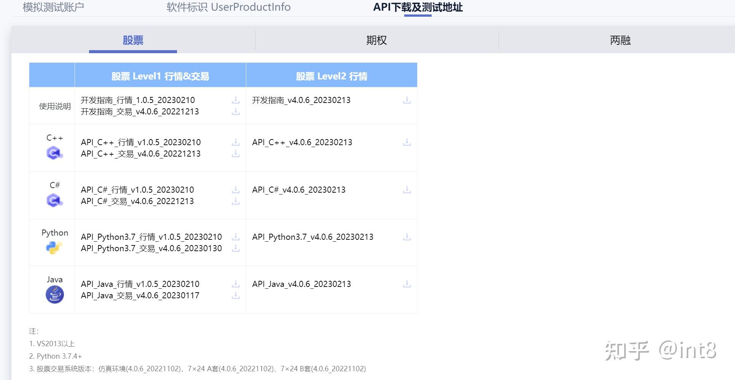Download API_Java_v4.0.6_20230213 Level2 package
Image resolution: width=735 pixels, height=380 pixels.
407,284
